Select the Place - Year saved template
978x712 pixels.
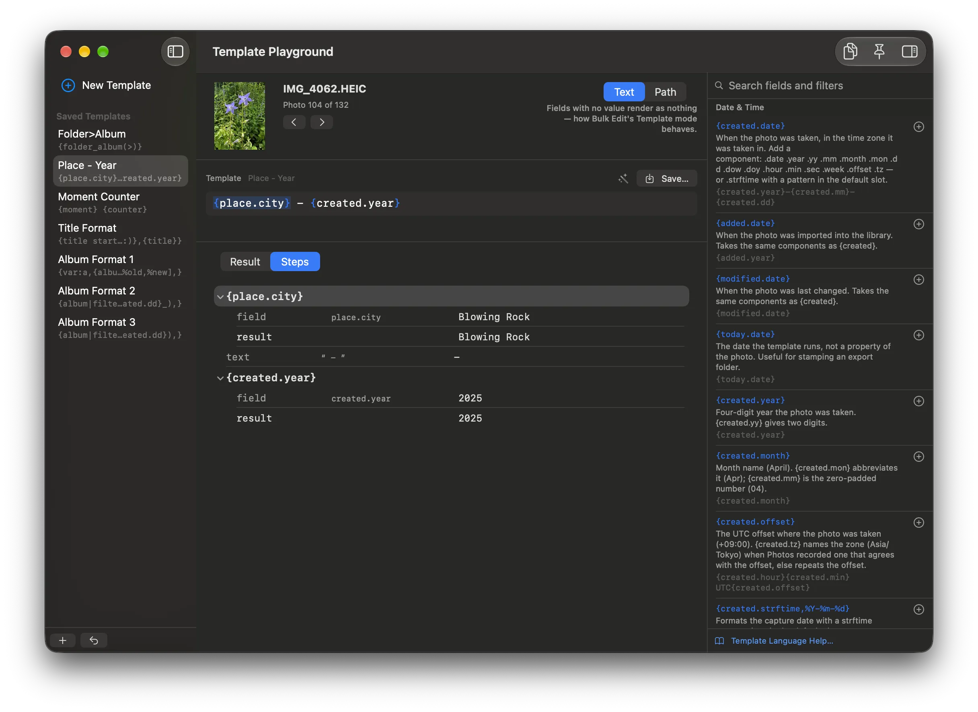[120, 171]
